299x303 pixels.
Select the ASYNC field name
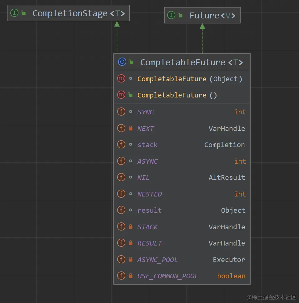[x=148, y=161]
